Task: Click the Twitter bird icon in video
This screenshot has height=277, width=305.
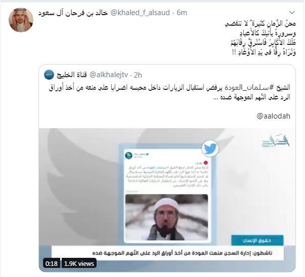Action: tap(210, 148)
